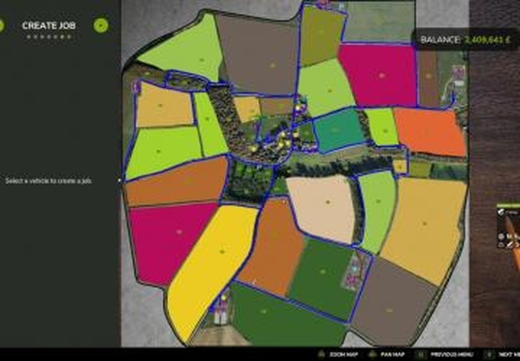Viewport: 520px width, 361px height.
Task: Select the PREVIOUS MENU label
Action: (x=452, y=354)
